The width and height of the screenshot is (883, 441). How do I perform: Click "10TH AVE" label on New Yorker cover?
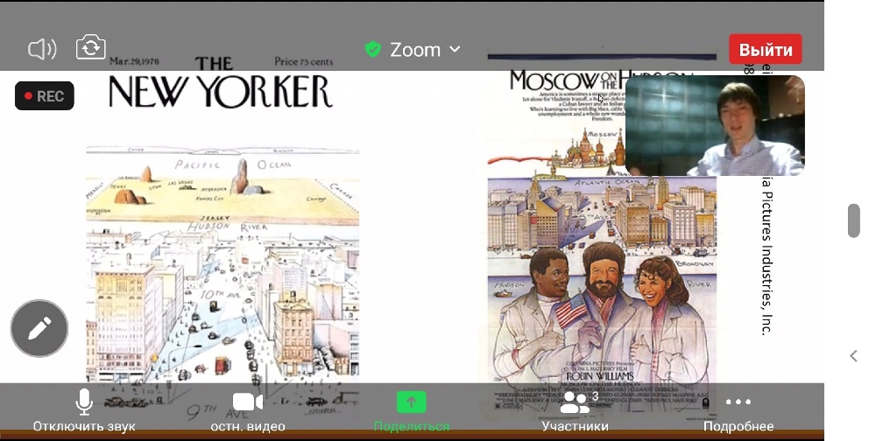tap(218, 294)
